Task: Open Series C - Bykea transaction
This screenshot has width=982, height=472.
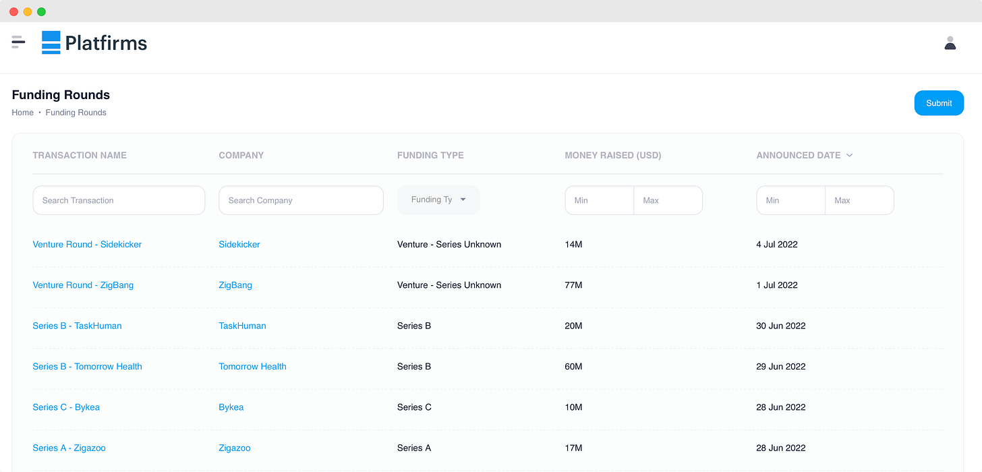Action: pyautogui.click(x=66, y=407)
